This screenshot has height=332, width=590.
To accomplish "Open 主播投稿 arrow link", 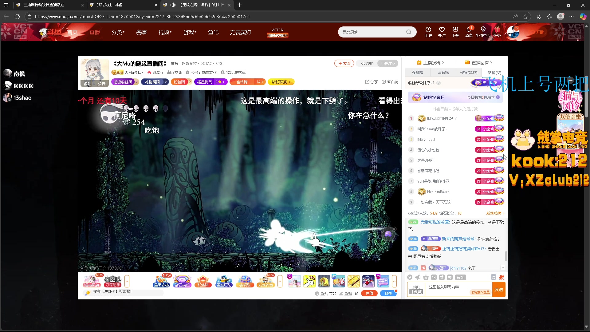I will click(x=430, y=63).
